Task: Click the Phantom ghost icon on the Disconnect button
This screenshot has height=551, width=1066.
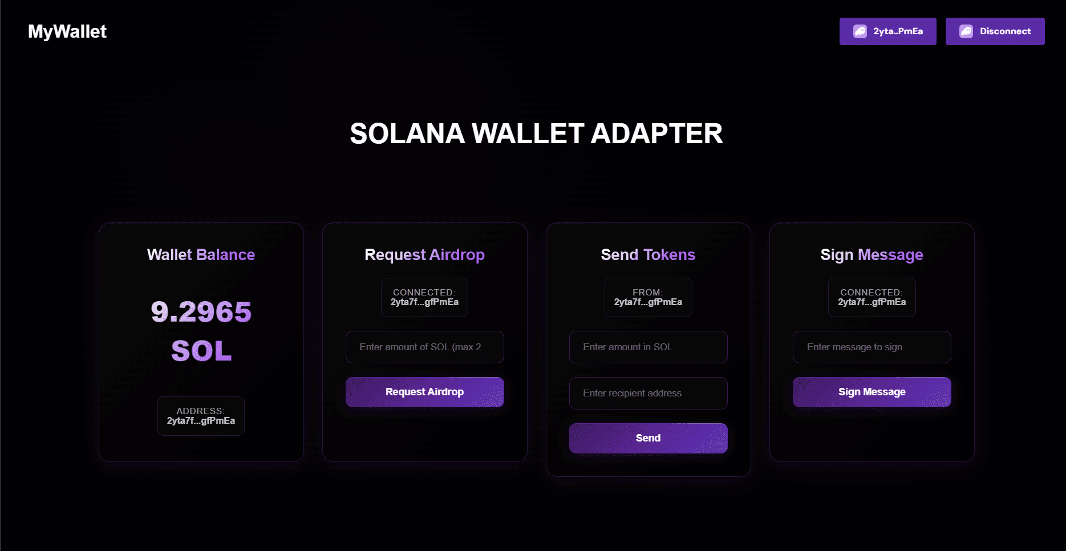Action: [x=966, y=31]
